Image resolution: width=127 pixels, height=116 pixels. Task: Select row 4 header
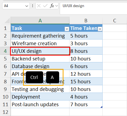(5, 51)
